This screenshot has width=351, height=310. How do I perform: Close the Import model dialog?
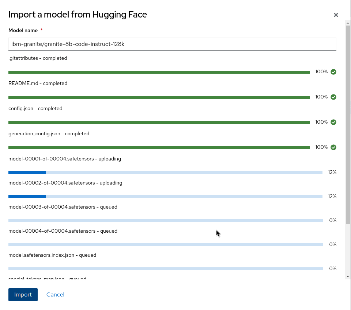[336, 15]
